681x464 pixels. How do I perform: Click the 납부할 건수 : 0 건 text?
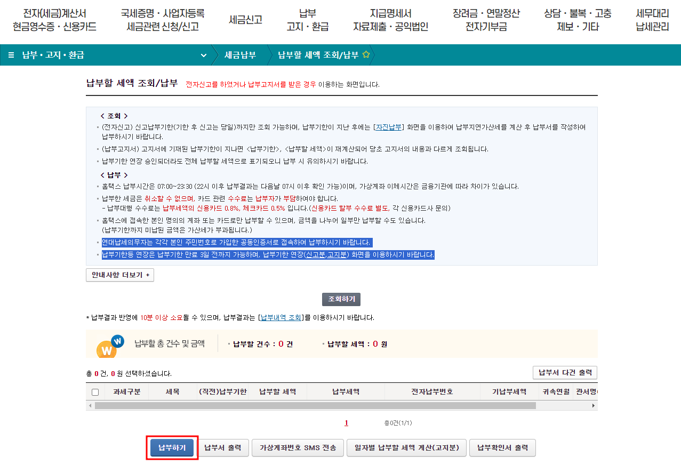tap(263, 344)
